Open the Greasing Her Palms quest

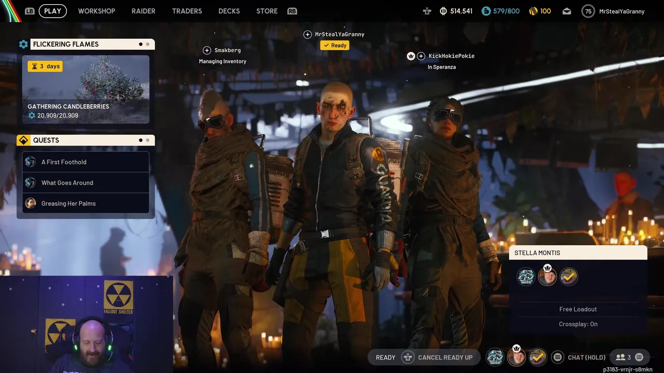pos(86,203)
